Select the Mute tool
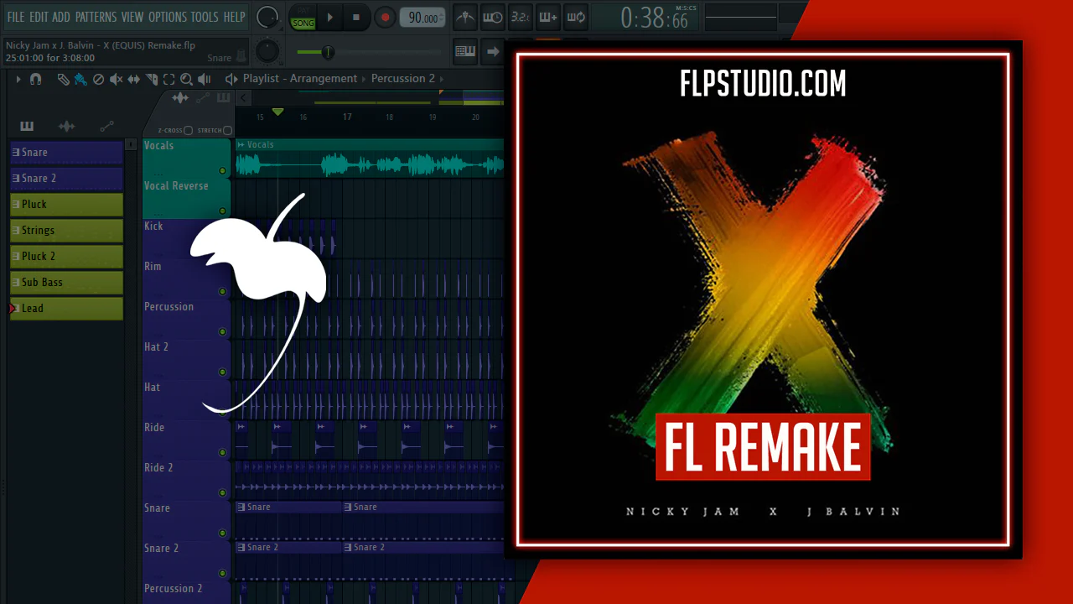 coord(116,79)
